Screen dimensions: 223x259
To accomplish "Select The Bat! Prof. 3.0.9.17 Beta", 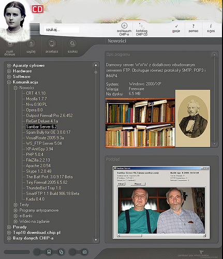I will point(49,177).
